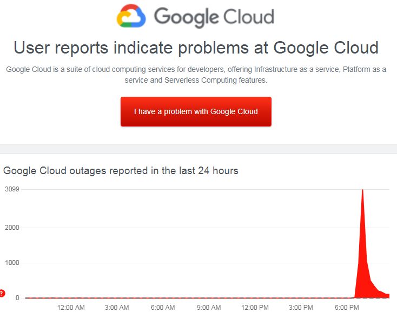Click the 2000 gridline label

pyautogui.click(x=12, y=228)
